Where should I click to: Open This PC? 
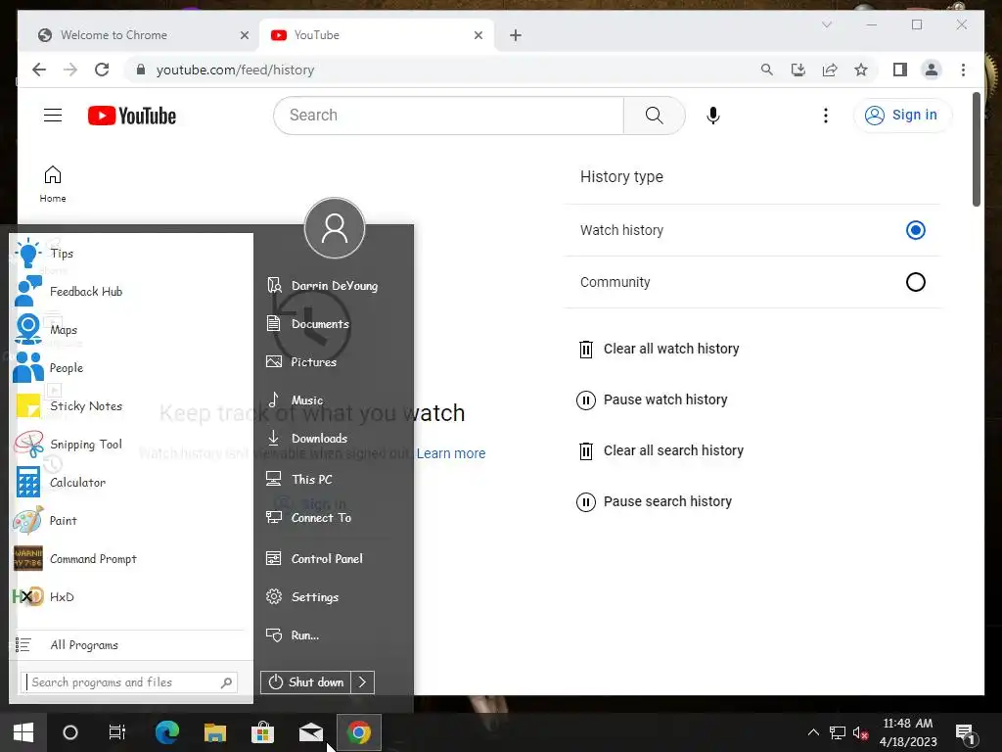(x=299, y=479)
